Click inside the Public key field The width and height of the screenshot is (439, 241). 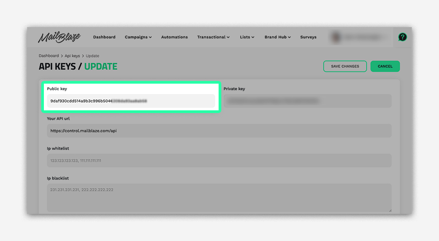(131, 101)
